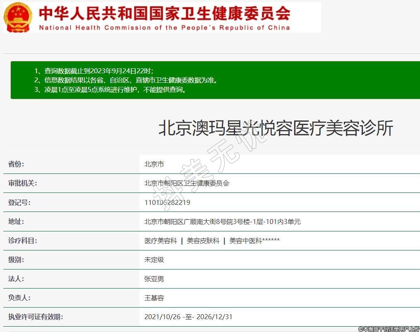Click the English text National Health Commission
Viewport: 420px width, 332px height.
(164, 28)
